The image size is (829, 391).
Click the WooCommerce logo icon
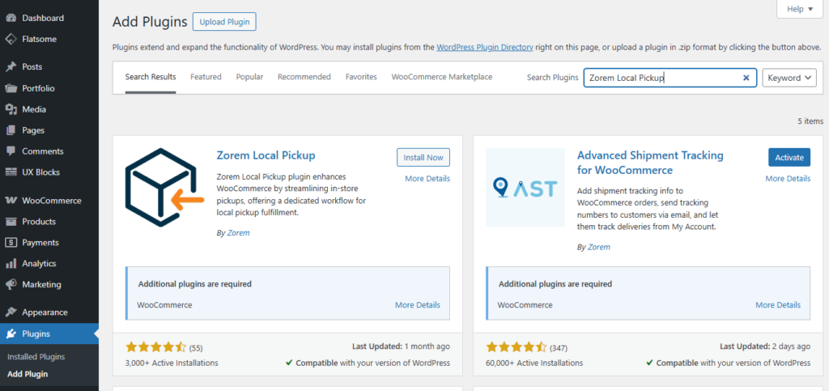[x=11, y=201]
